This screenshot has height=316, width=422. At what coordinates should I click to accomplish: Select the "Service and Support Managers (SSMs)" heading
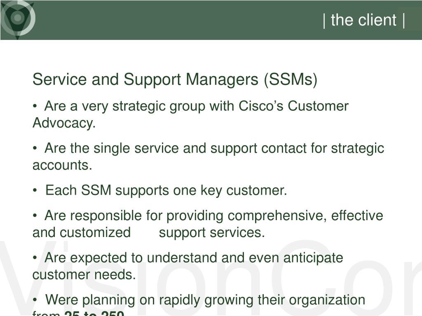175,79
